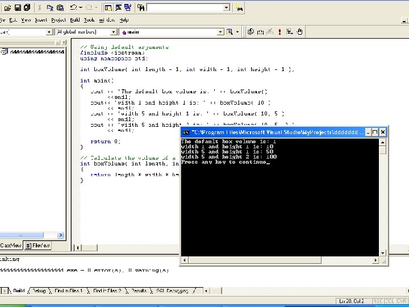Click the console window vertical scrollbar
The image size is (409, 307).
click(383, 199)
